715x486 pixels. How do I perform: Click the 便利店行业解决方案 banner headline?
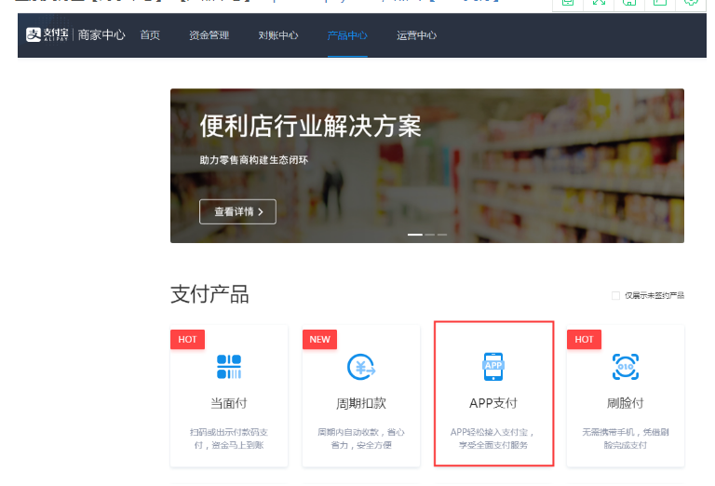[311, 126]
